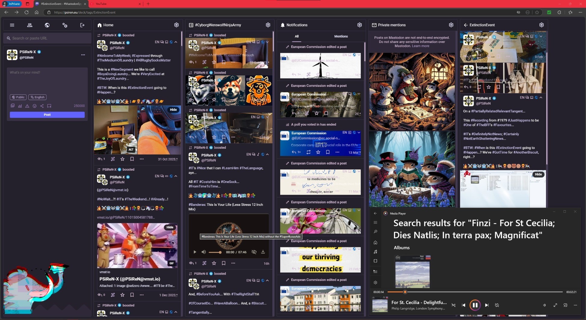
Task: Hide the laundry images in Home post
Action: tap(173, 110)
